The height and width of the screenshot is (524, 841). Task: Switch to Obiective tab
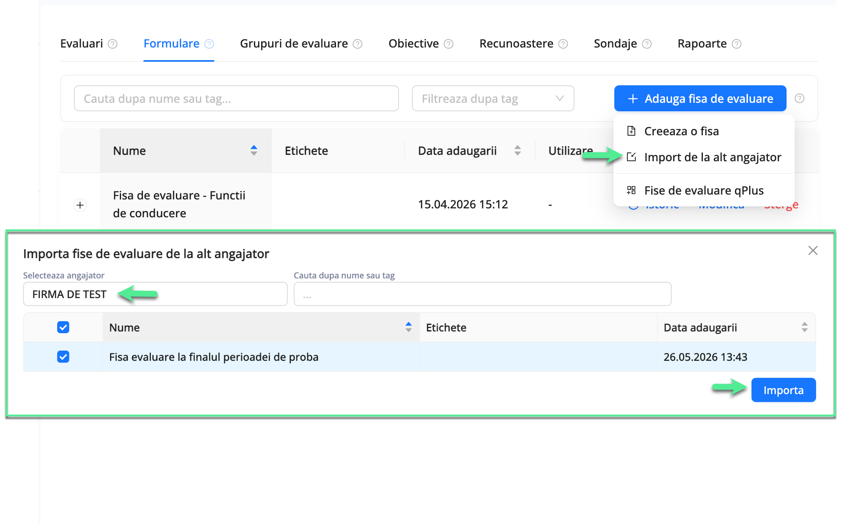point(414,43)
